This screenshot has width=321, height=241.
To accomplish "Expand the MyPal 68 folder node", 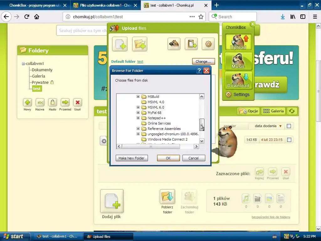I will 138,113.
